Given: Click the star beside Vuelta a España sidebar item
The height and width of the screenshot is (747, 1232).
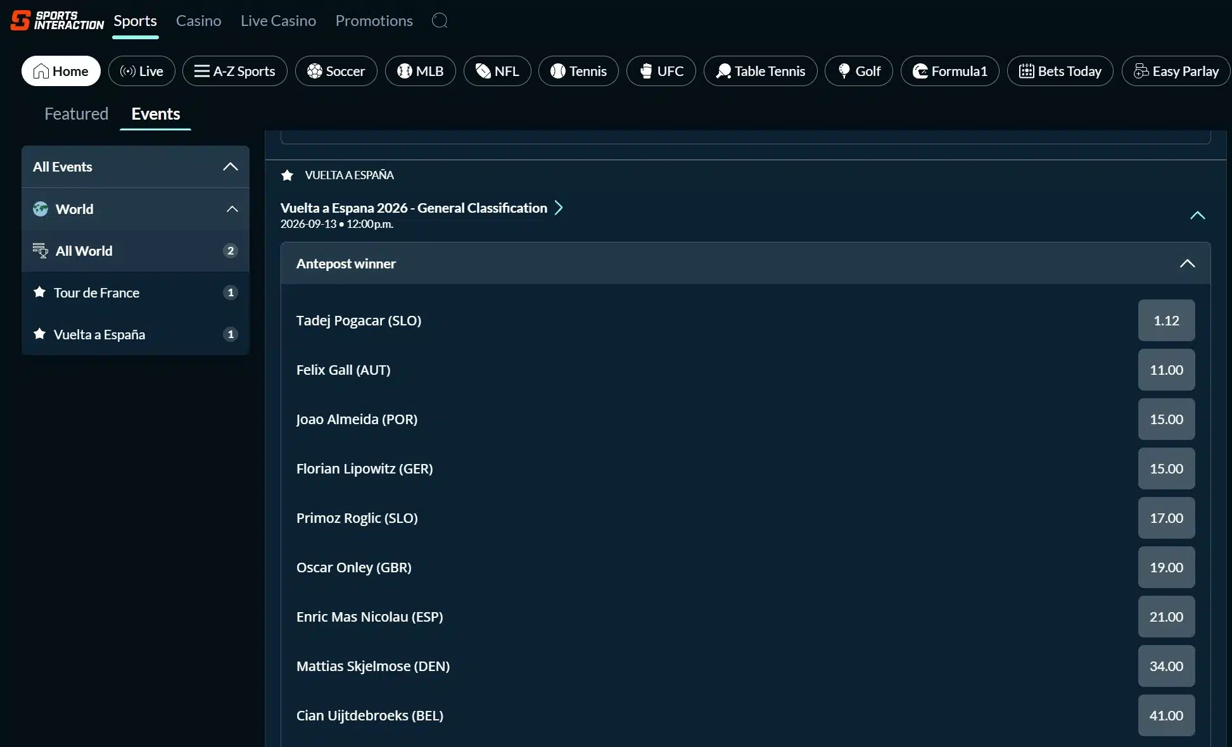Looking at the screenshot, I should 40,334.
